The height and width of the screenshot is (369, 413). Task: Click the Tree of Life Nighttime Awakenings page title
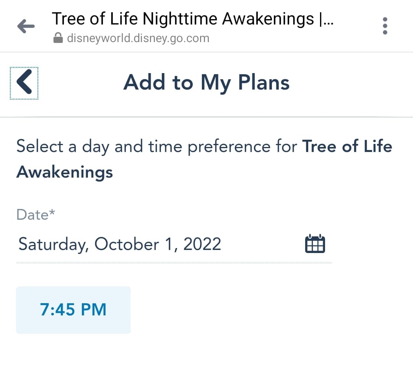[192, 18]
